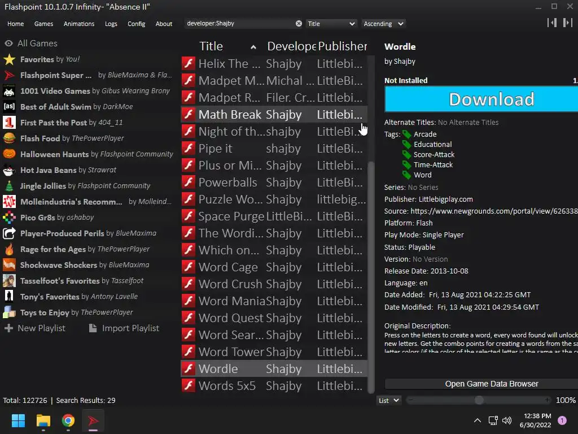Open the About tab

point(164,24)
